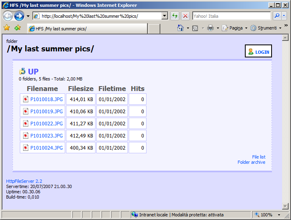
Task: Expand the address bar history dropdown
Action: (x=164, y=16)
